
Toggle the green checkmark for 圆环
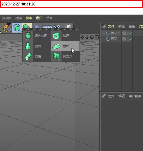pos(131,39)
